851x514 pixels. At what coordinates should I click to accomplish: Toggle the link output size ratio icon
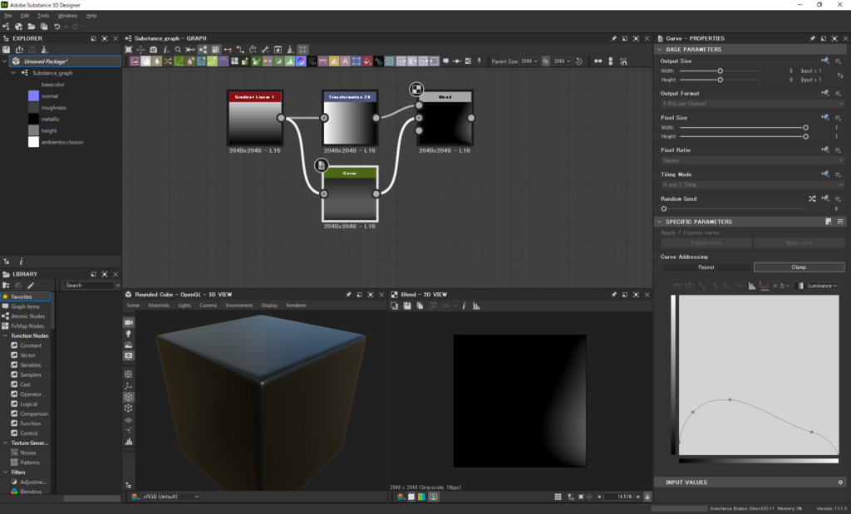pos(840,76)
